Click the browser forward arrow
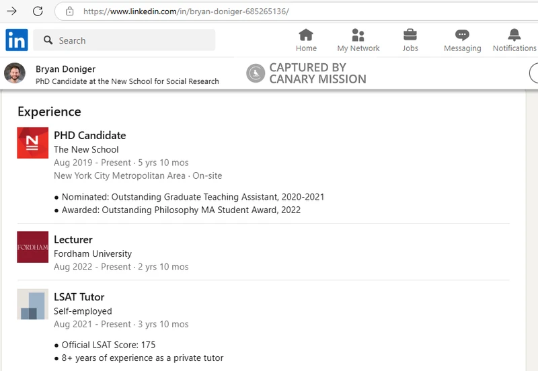Viewport: 538px width, 371px height. (11, 11)
